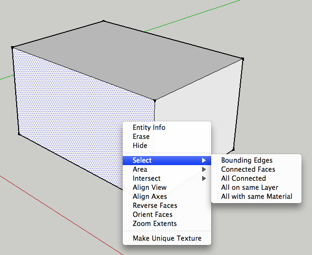The height and width of the screenshot is (255, 312).
Task: Hide the selected face via Hide
Action: 140,146
